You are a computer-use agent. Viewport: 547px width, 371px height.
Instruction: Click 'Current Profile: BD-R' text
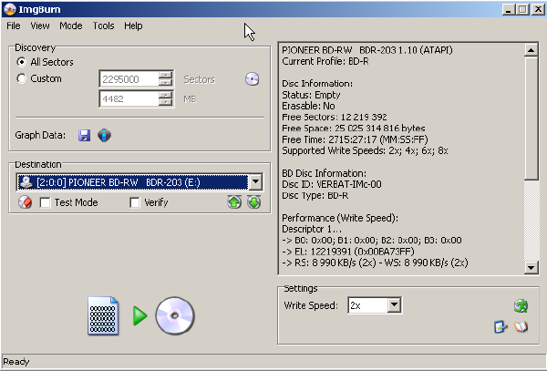(325, 61)
